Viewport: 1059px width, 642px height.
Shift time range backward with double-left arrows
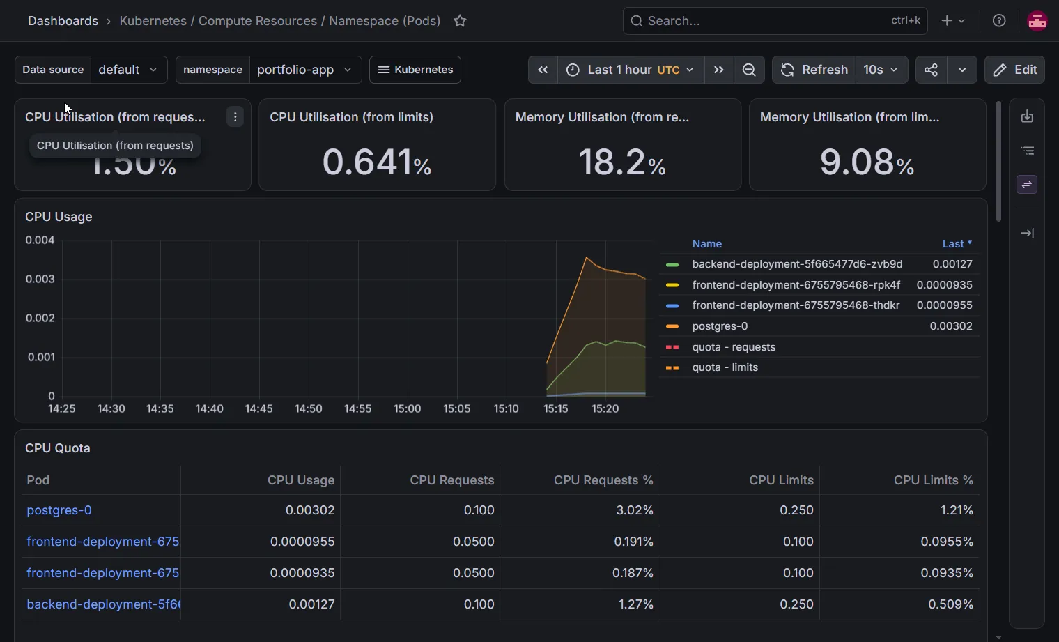point(543,70)
